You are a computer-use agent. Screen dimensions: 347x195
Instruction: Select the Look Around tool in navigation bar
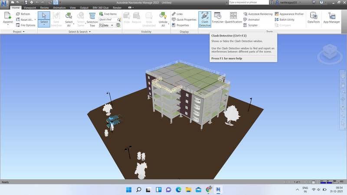tap(343, 107)
